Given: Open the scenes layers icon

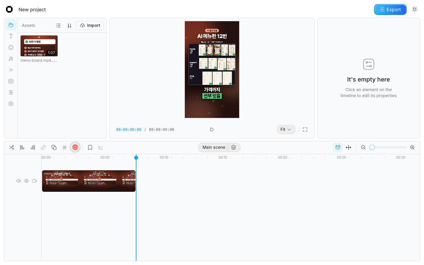Looking at the screenshot, I should (x=234, y=147).
